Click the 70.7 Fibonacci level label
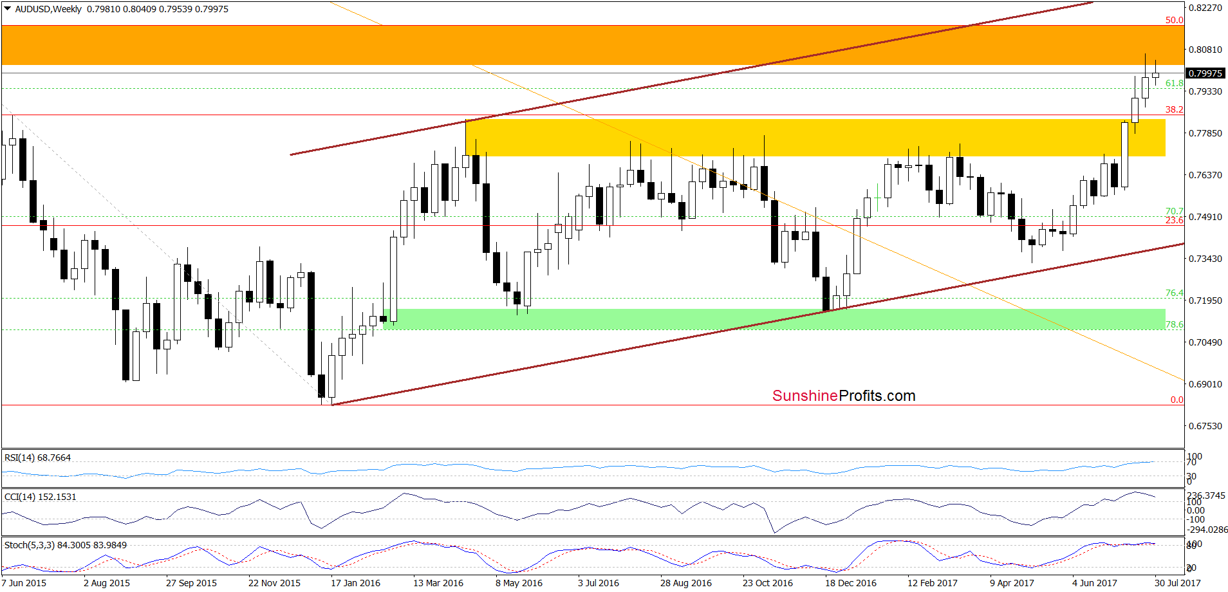 coord(1174,211)
